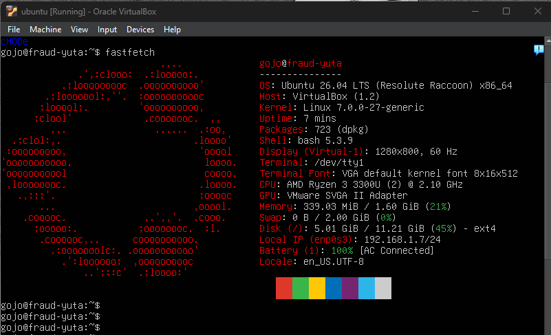Viewport: 551px width, 335px height.
Task: Open the Help menu
Action: (172, 30)
